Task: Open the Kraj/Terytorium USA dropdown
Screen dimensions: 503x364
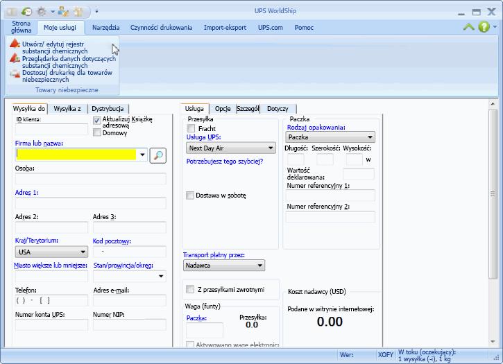Action: (x=51, y=252)
